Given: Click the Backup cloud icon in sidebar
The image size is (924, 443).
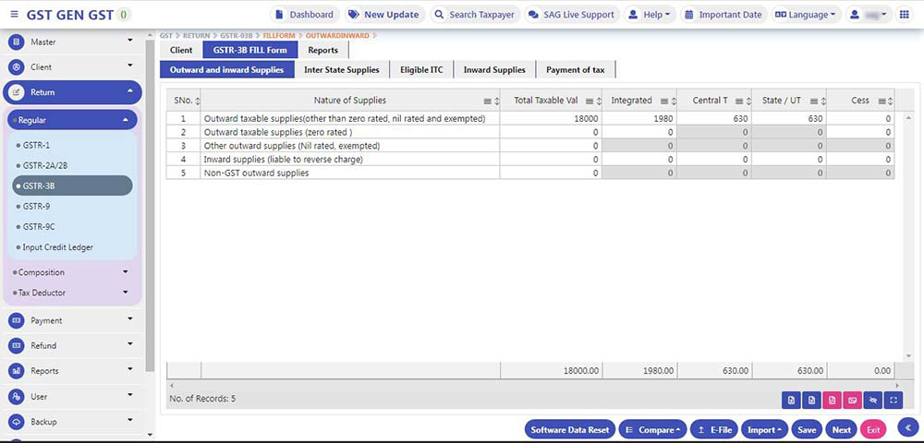Looking at the screenshot, I should (x=16, y=422).
